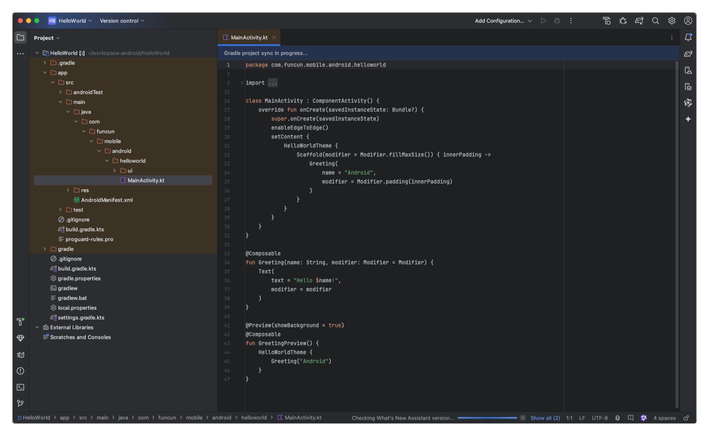
Task: Open the Gemini sparkle icon in right sidebar
Action: (x=688, y=119)
